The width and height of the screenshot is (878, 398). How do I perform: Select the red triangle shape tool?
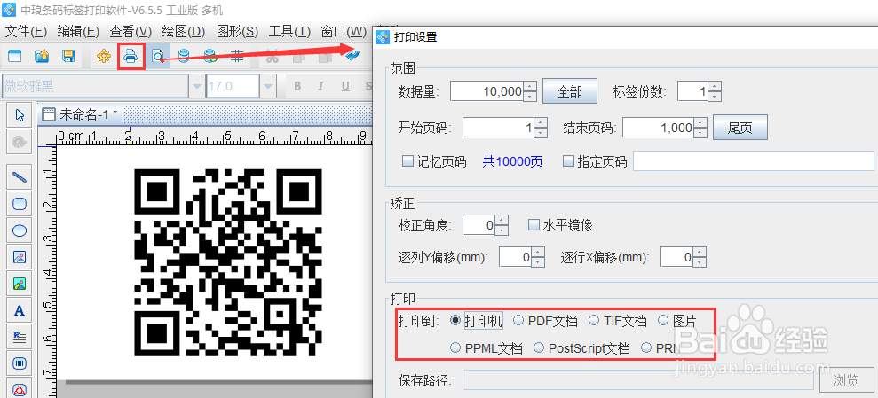(x=20, y=389)
